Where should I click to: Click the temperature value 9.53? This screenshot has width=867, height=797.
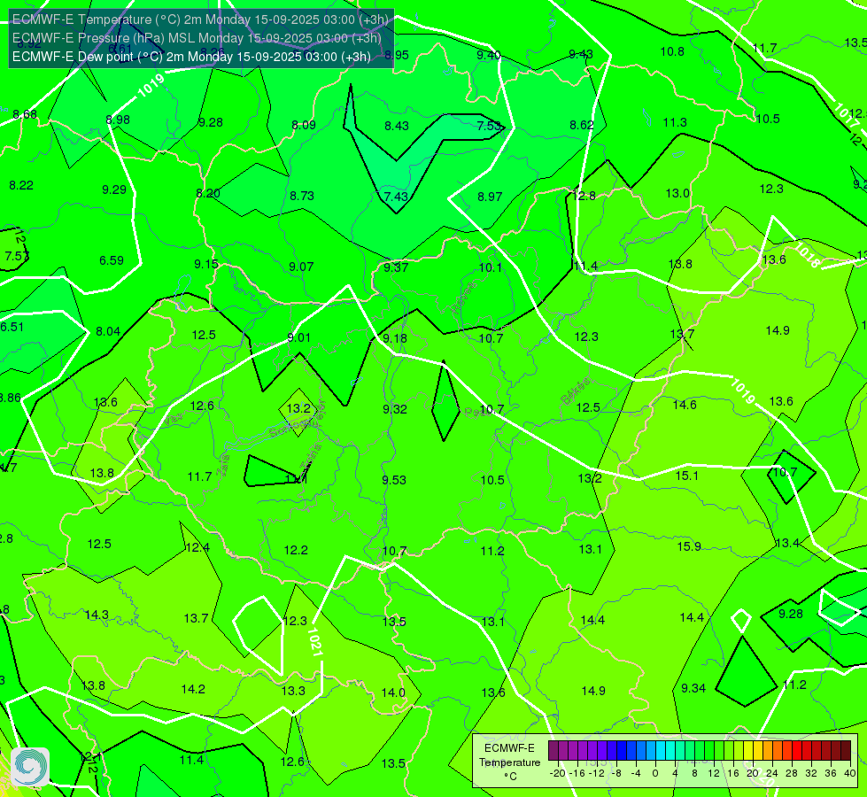tap(394, 479)
